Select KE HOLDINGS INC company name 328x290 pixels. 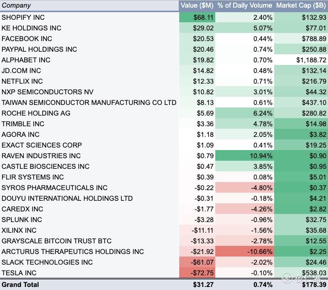(31, 28)
